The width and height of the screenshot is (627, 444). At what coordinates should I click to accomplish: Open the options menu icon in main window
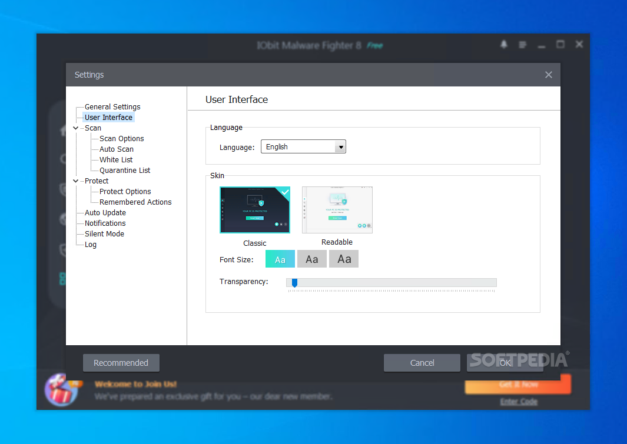[x=522, y=45]
